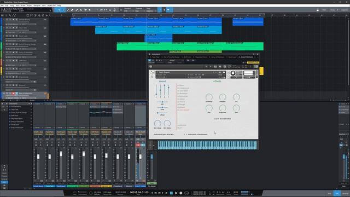Click Instr. button in console sidebar
350x197 pixels.
point(4,182)
